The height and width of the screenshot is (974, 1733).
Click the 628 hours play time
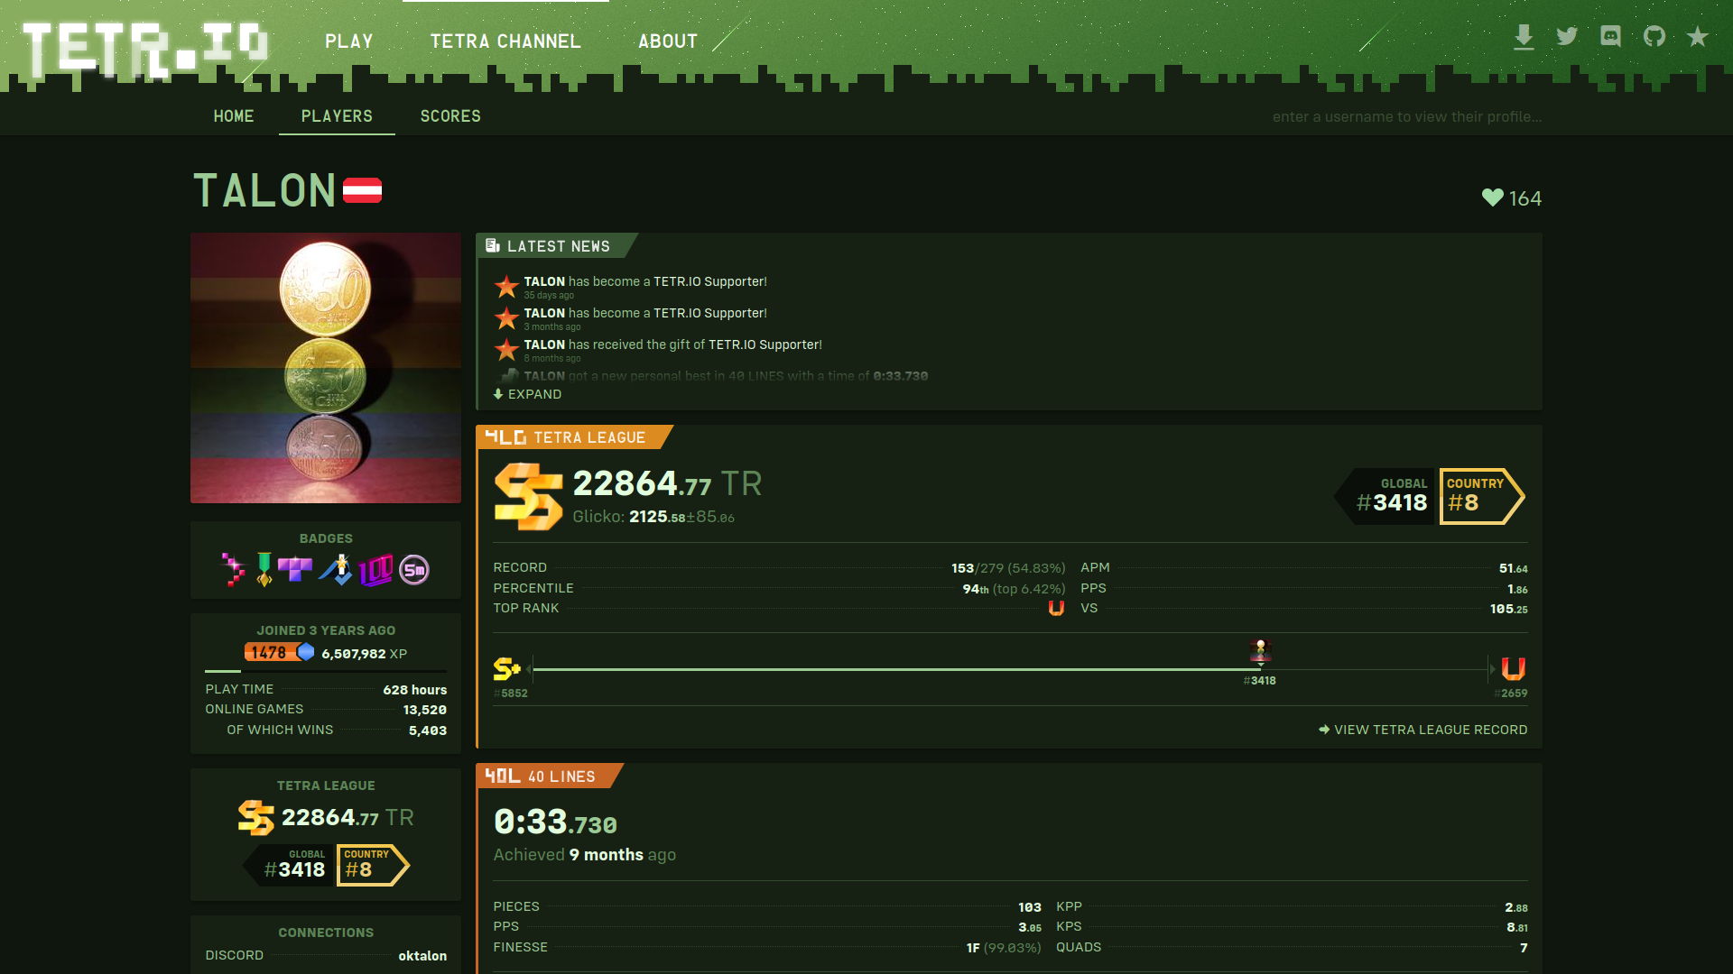[x=415, y=690]
